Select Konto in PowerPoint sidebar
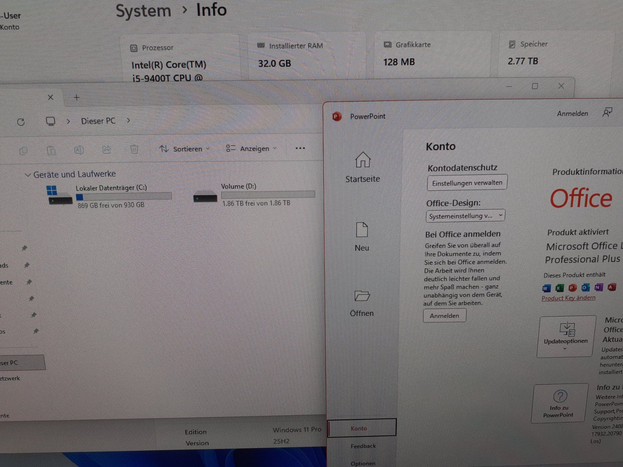This screenshot has height=467, width=623. [362, 428]
